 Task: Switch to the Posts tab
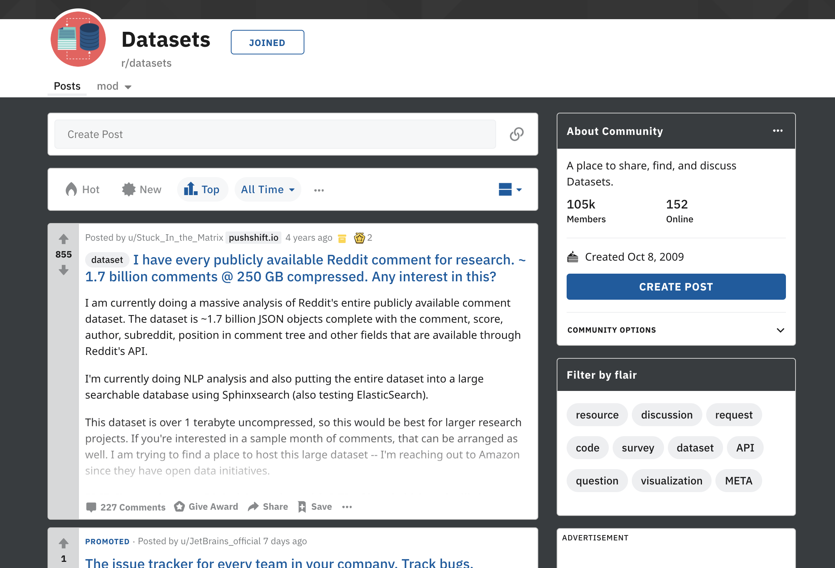[x=67, y=86]
